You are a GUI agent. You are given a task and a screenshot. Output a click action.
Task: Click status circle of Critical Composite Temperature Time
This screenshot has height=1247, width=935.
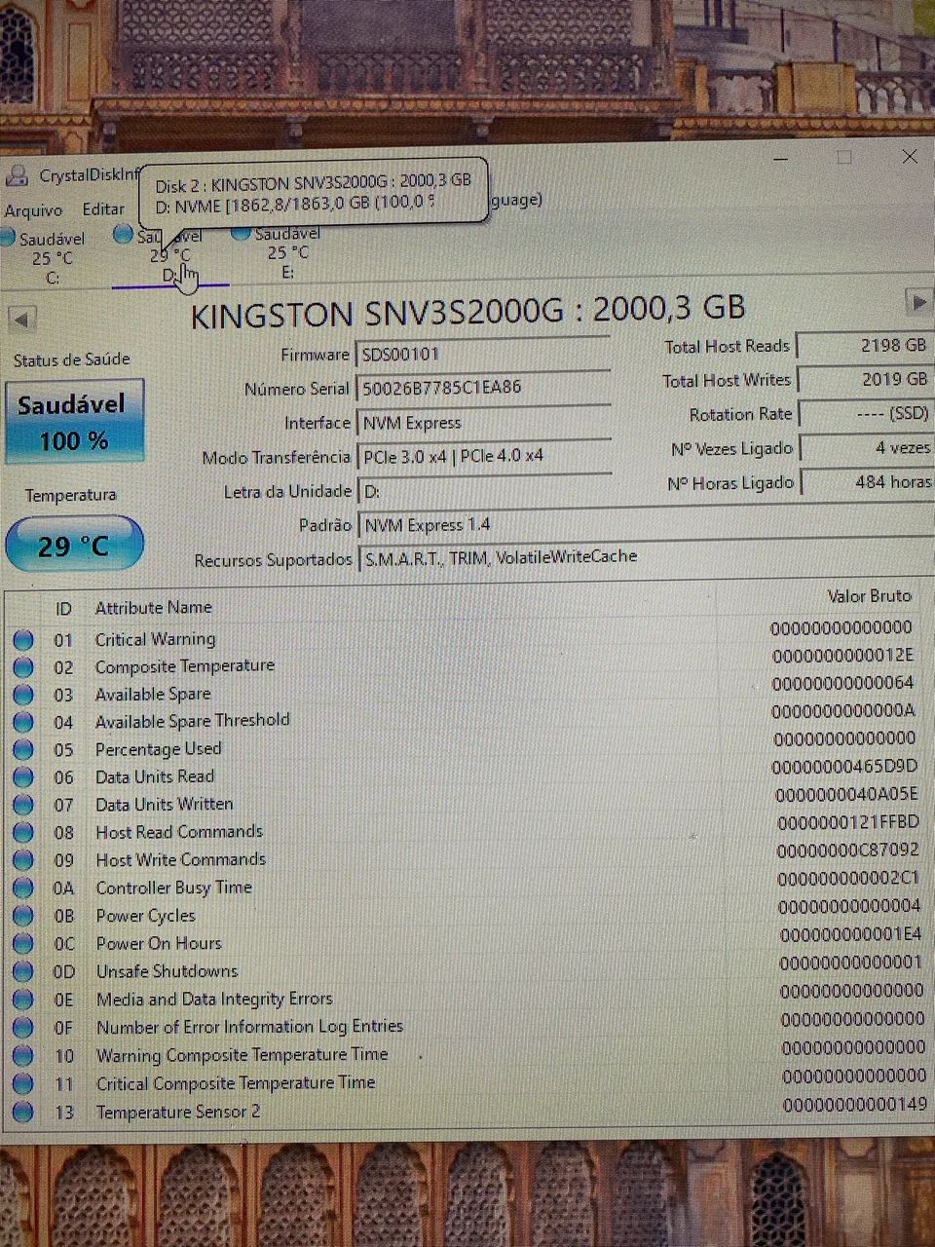pos(23,1084)
